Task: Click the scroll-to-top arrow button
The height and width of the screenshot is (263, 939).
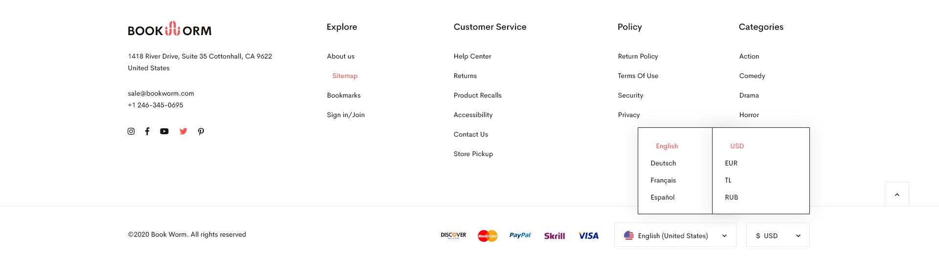Action: point(896,194)
